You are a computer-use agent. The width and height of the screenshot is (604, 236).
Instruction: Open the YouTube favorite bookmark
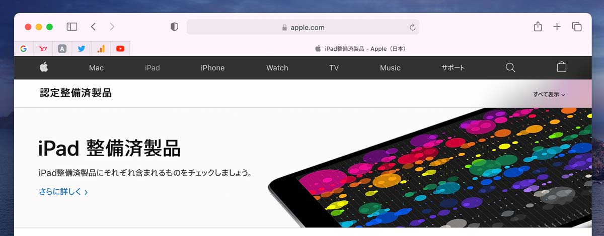(120, 49)
